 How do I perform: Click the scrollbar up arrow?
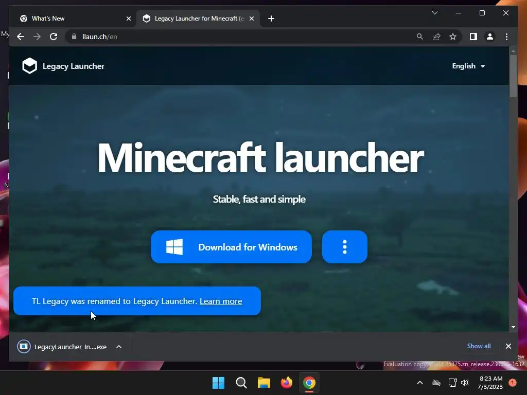click(513, 51)
